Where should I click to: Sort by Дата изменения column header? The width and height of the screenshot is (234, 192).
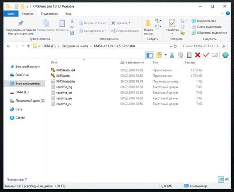pyautogui.click(x=132, y=63)
